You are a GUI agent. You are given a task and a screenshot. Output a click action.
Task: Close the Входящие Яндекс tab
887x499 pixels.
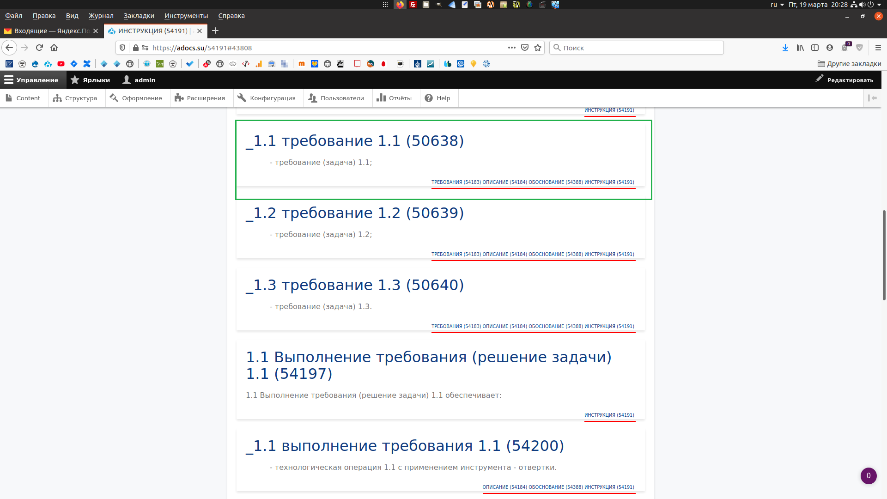pyautogui.click(x=96, y=31)
